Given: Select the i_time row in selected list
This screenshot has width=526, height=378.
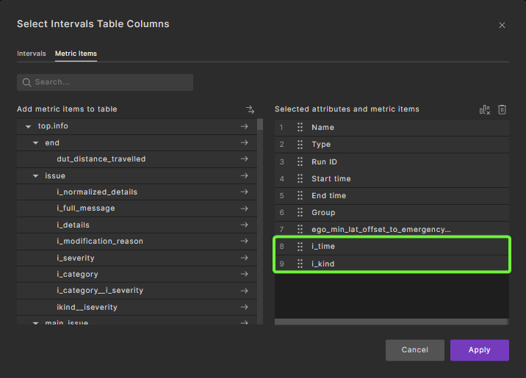Looking at the screenshot, I should [382, 247].
